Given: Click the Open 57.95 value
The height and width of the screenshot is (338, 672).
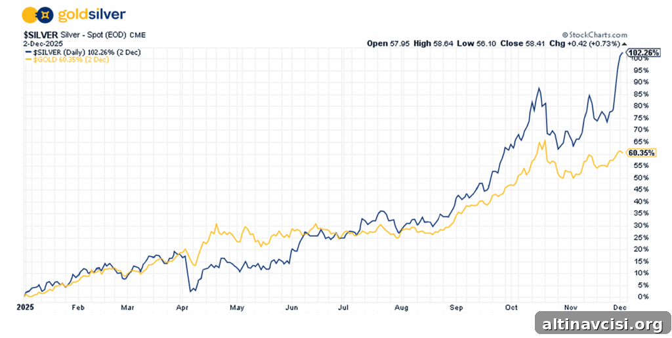Looking at the screenshot, I should (x=388, y=44).
